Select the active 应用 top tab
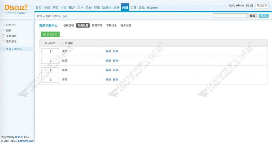 125,7
